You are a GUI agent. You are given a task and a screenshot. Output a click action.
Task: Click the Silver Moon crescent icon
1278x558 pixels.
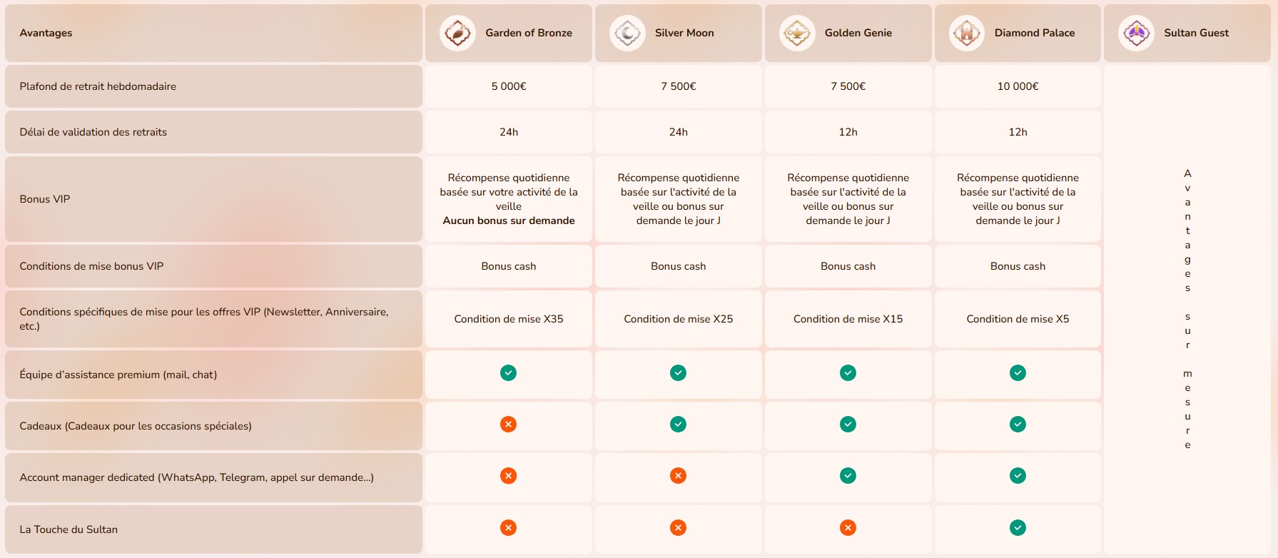coord(627,33)
